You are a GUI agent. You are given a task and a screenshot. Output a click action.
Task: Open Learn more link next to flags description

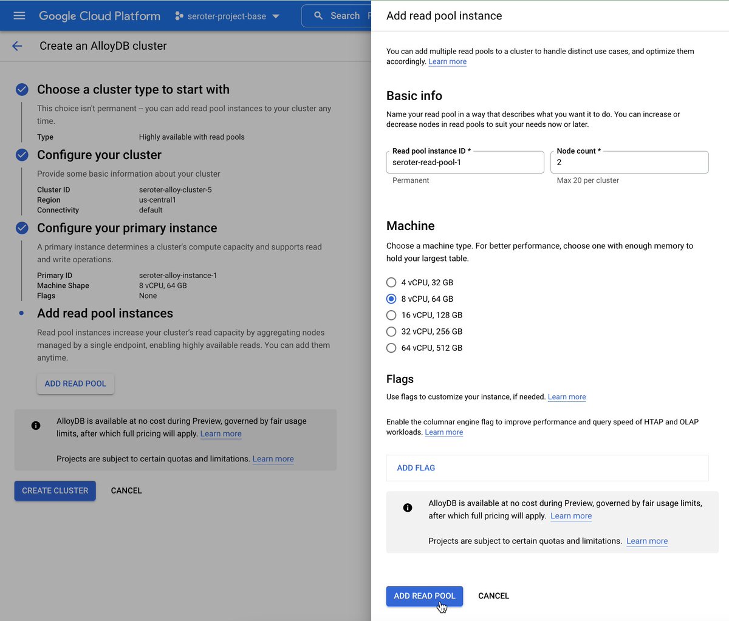pos(567,397)
